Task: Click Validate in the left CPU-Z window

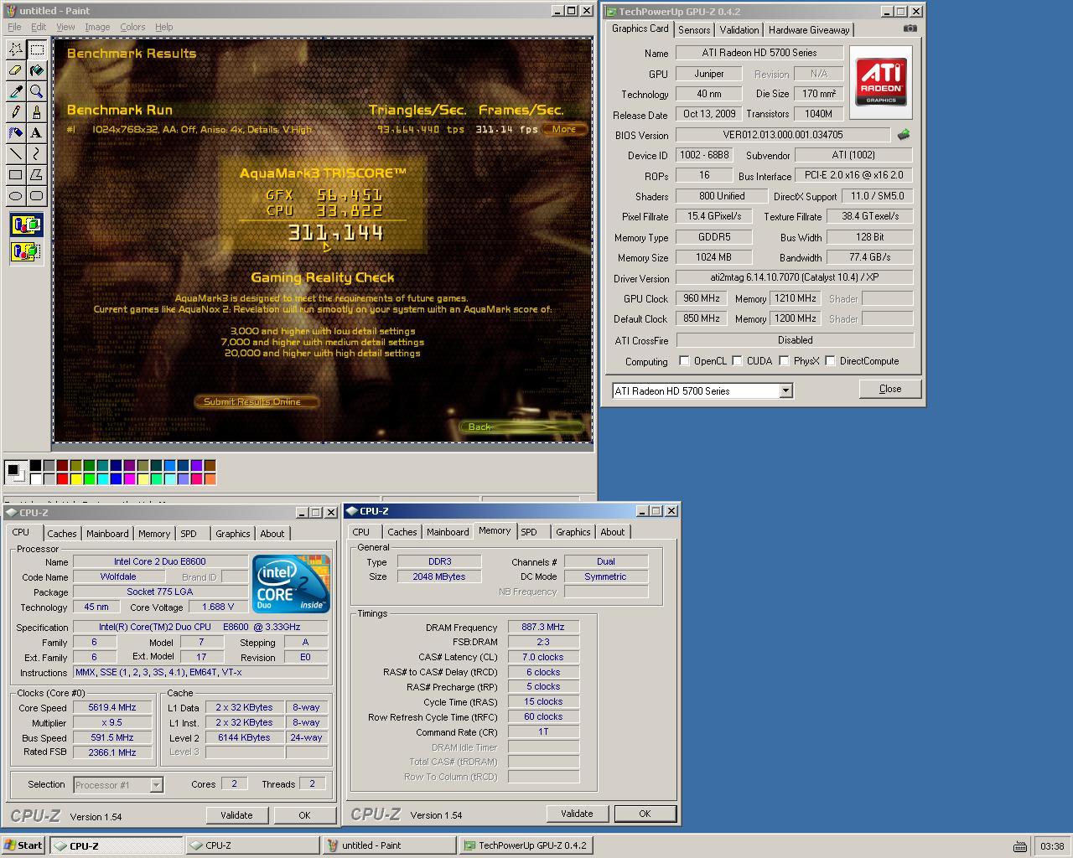Action: point(236,815)
